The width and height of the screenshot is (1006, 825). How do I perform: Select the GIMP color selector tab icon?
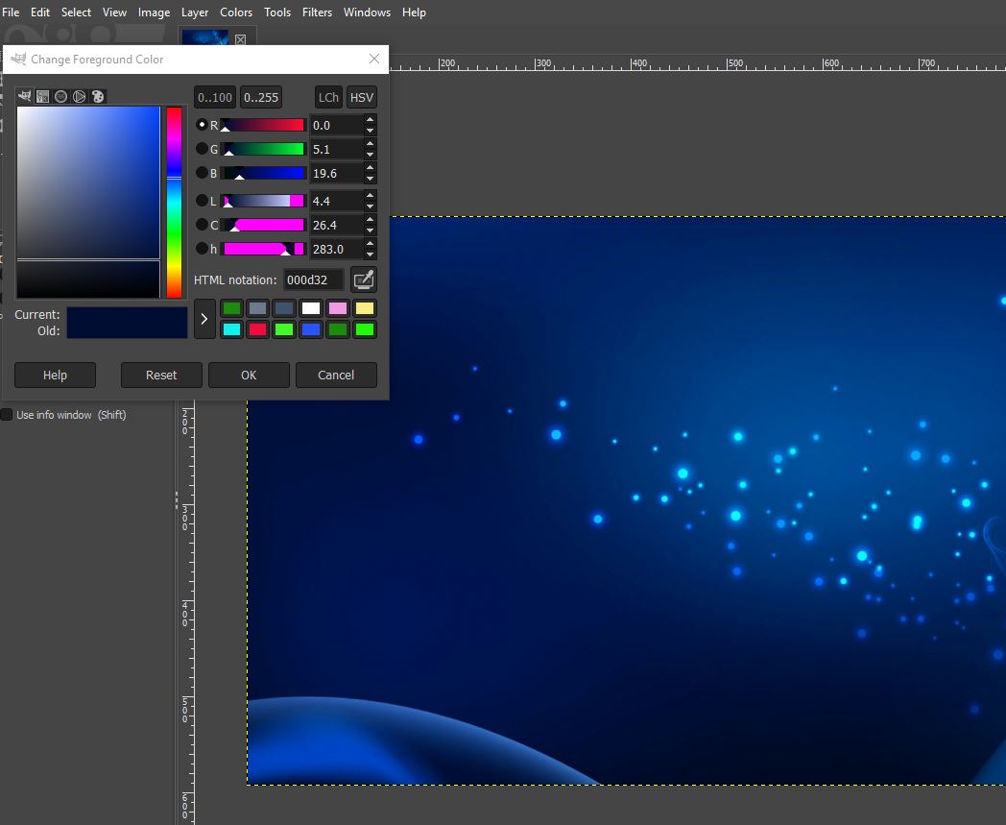[25, 96]
